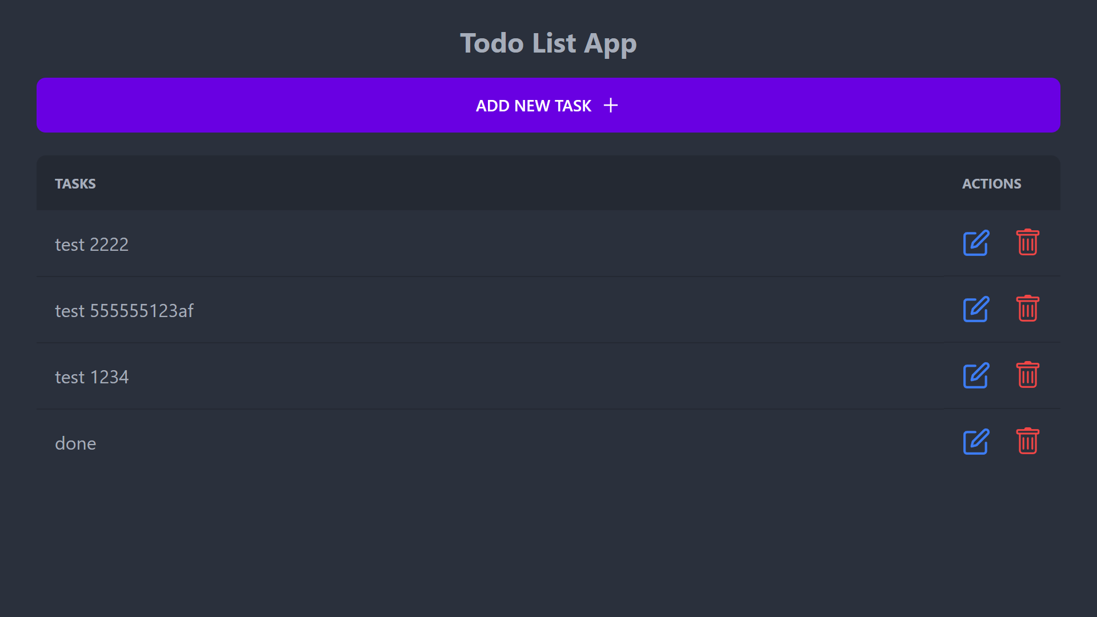This screenshot has width=1097, height=617.
Task: Select the 'test 1234' task text
Action: tap(91, 377)
